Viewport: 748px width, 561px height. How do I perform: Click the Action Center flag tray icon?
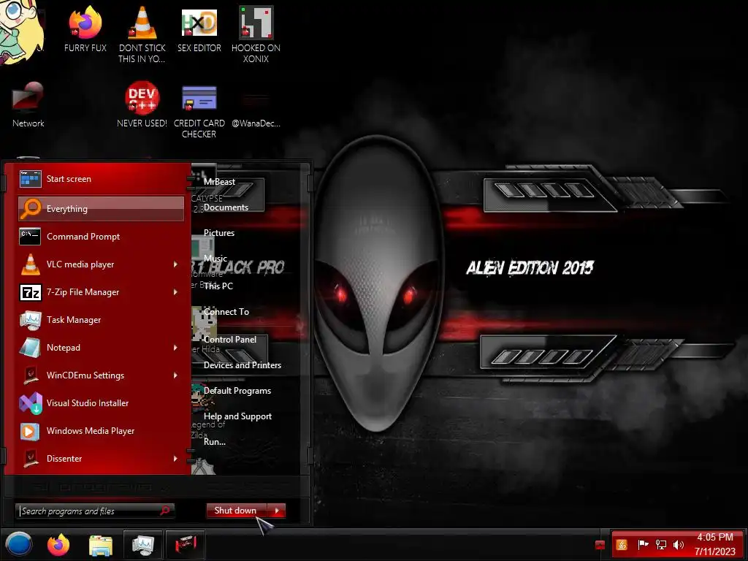(643, 545)
